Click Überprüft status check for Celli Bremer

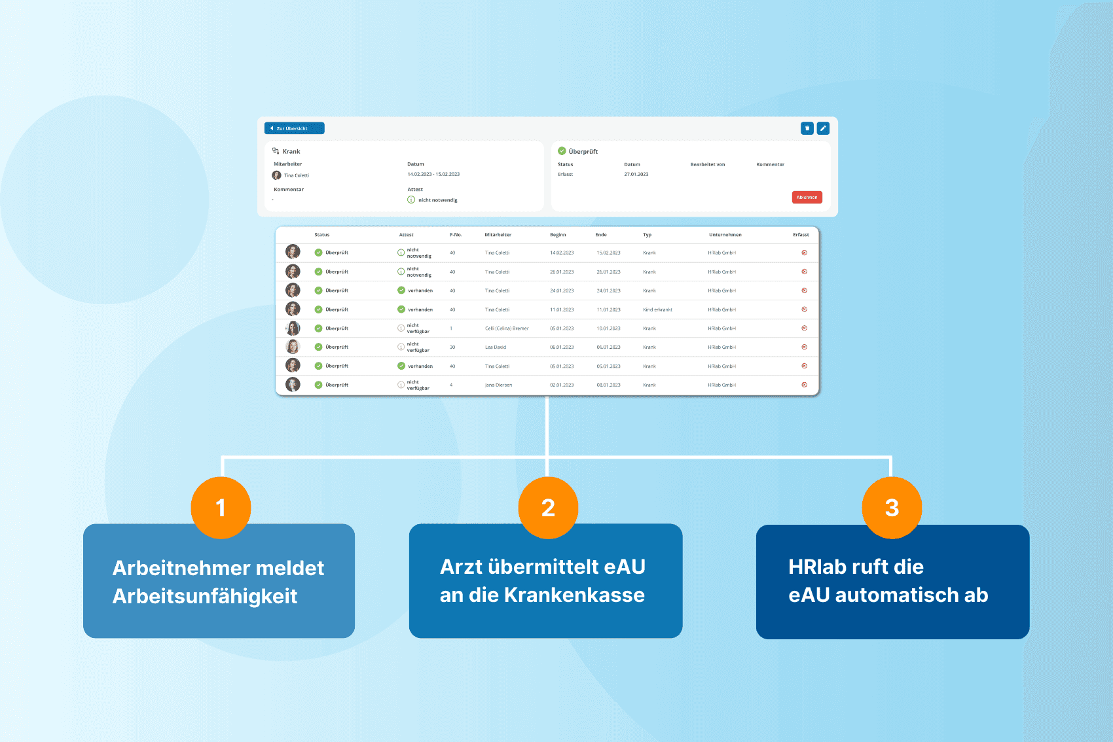click(318, 328)
